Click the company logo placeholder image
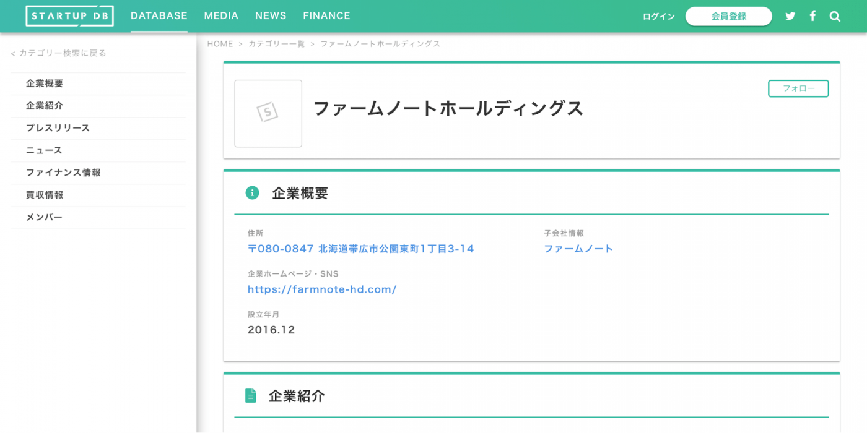 coord(268,114)
